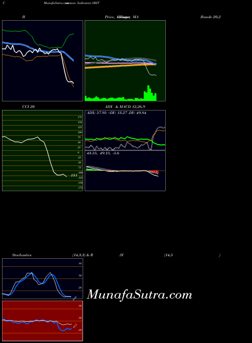Click the 'ADX & MACD 12,26,9' title
This screenshot has height=343, width=252.
[125, 107]
